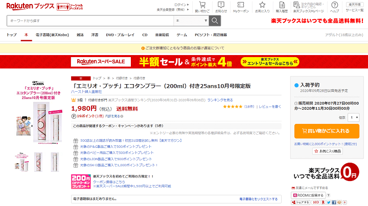Image resolution: width=368 pixels, height=206 pixels.
Task: Click the magnifier search button
Action: (215, 21)
